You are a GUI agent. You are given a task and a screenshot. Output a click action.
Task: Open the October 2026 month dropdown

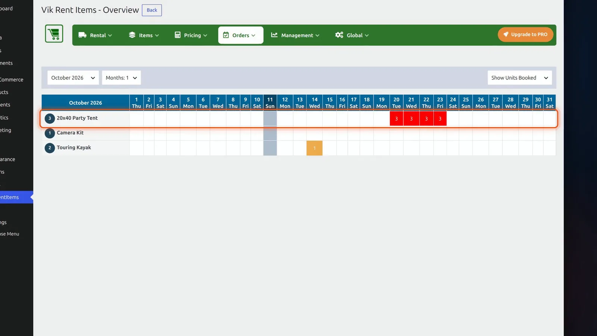point(73,78)
